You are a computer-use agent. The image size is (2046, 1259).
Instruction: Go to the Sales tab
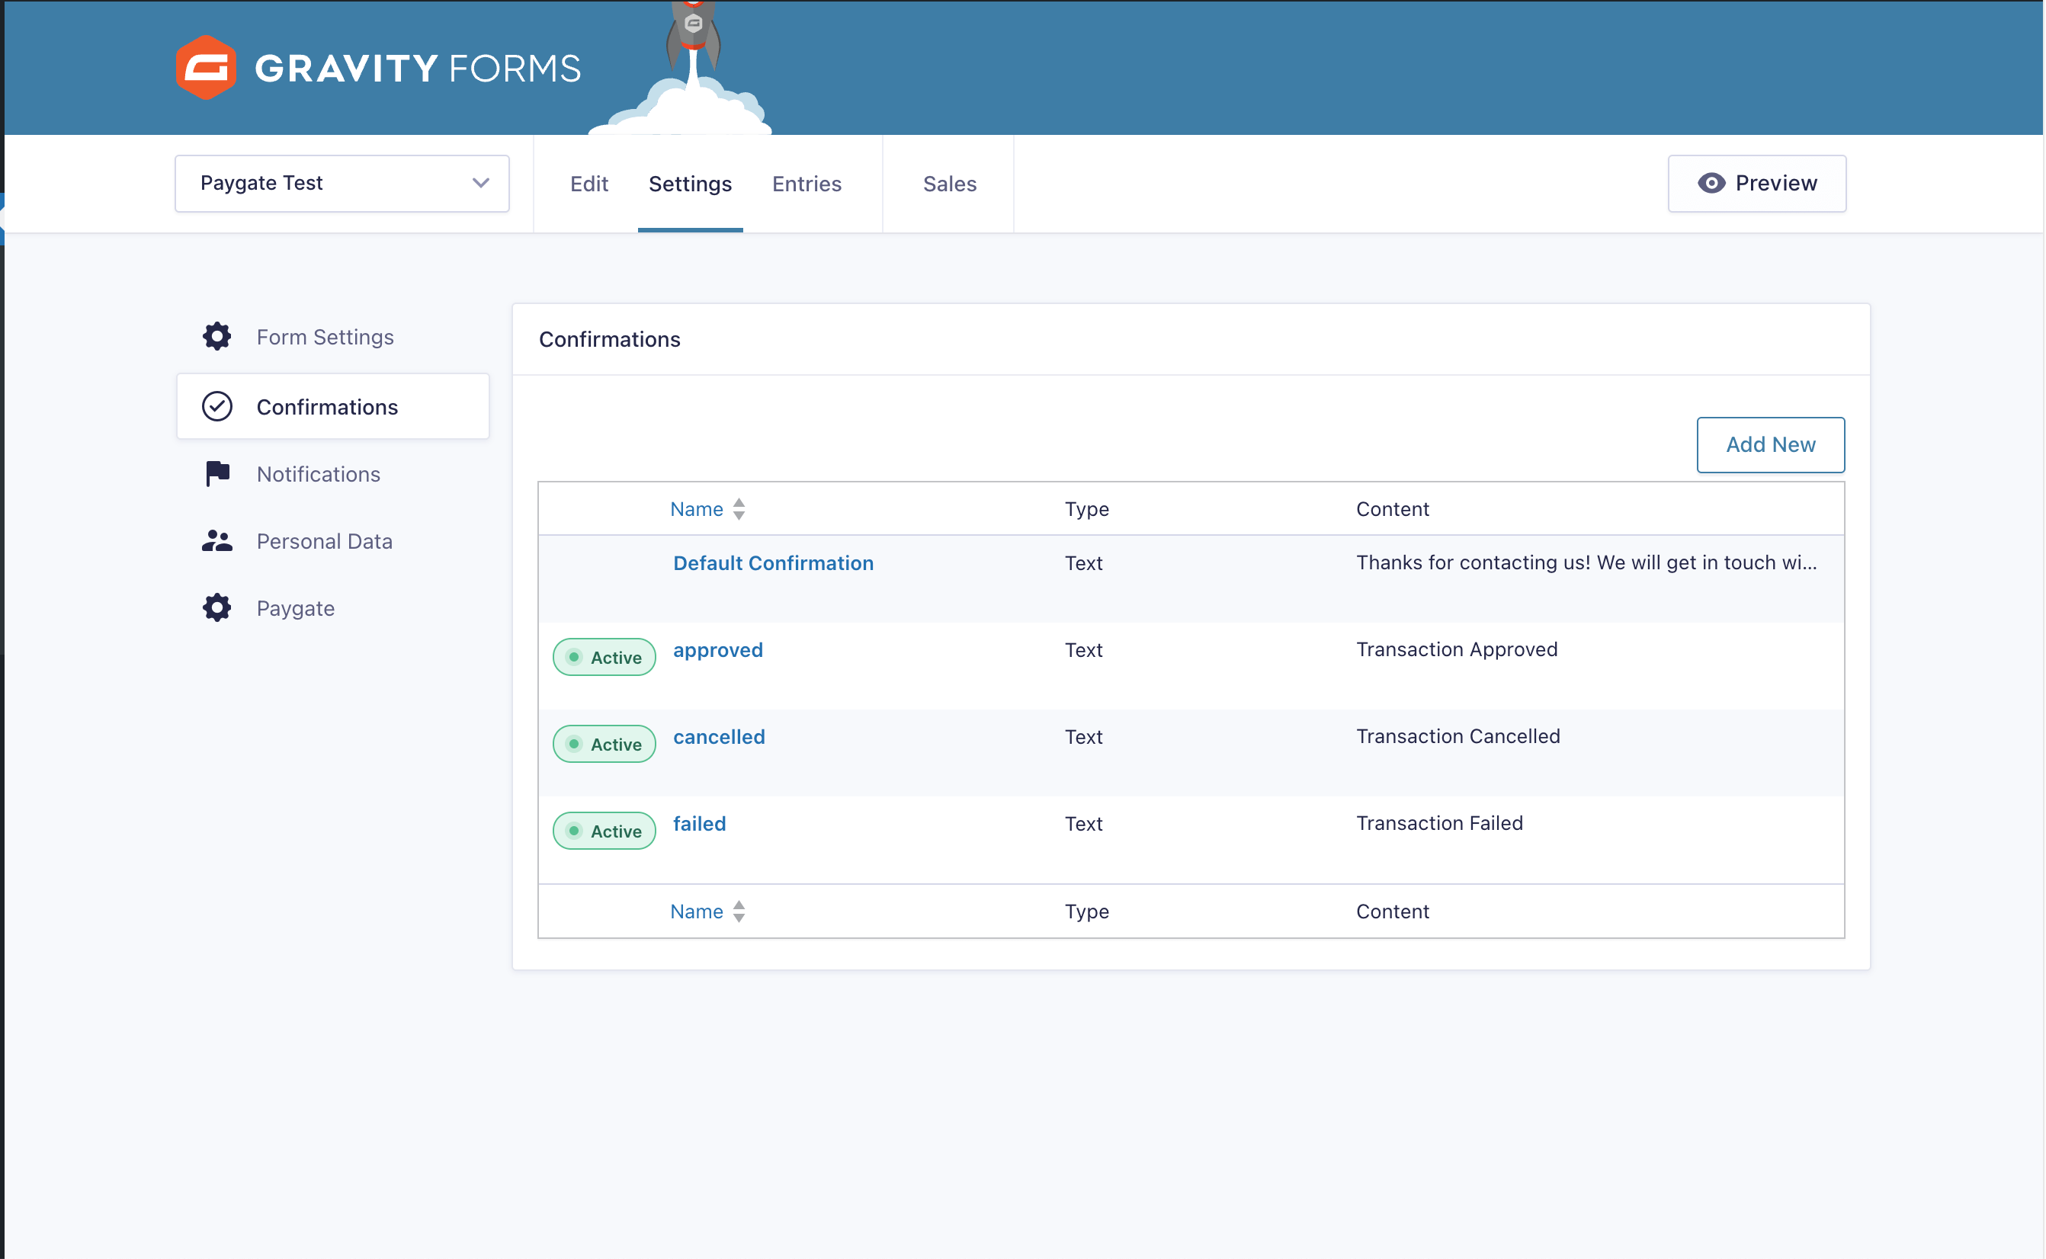click(950, 183)
